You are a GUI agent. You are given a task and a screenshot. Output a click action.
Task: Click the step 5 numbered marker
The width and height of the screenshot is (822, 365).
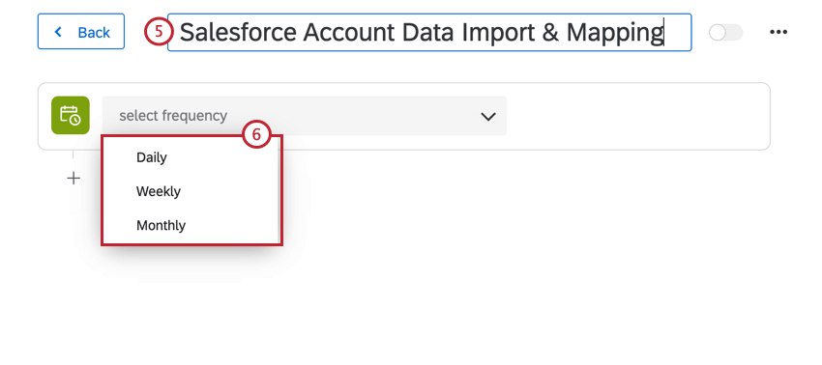[x=159, y=33]
